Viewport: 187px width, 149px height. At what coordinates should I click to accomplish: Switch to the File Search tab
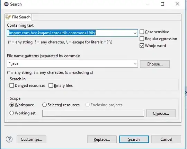[18, 17]
